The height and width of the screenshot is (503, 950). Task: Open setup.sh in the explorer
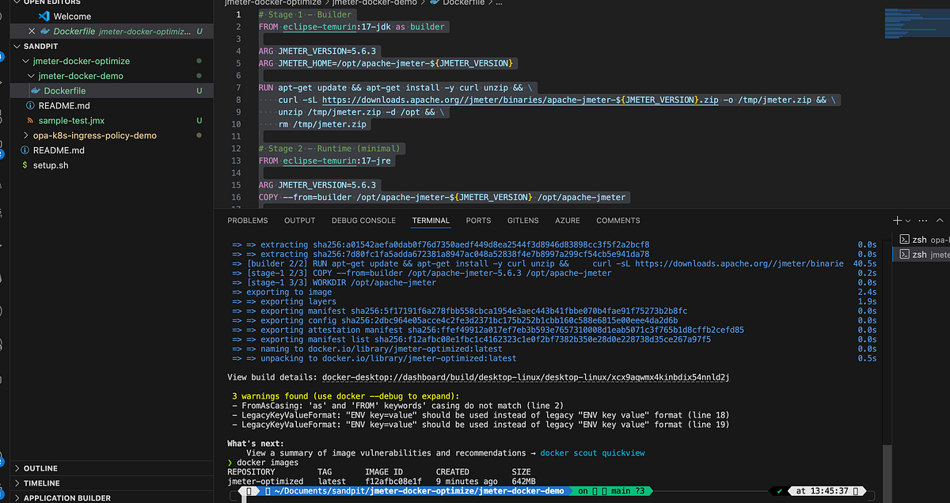[x=51, y=165]
